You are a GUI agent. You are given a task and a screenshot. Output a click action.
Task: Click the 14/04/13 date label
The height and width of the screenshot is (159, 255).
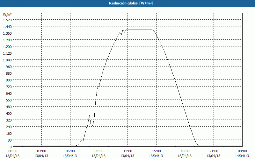[242, 156]
